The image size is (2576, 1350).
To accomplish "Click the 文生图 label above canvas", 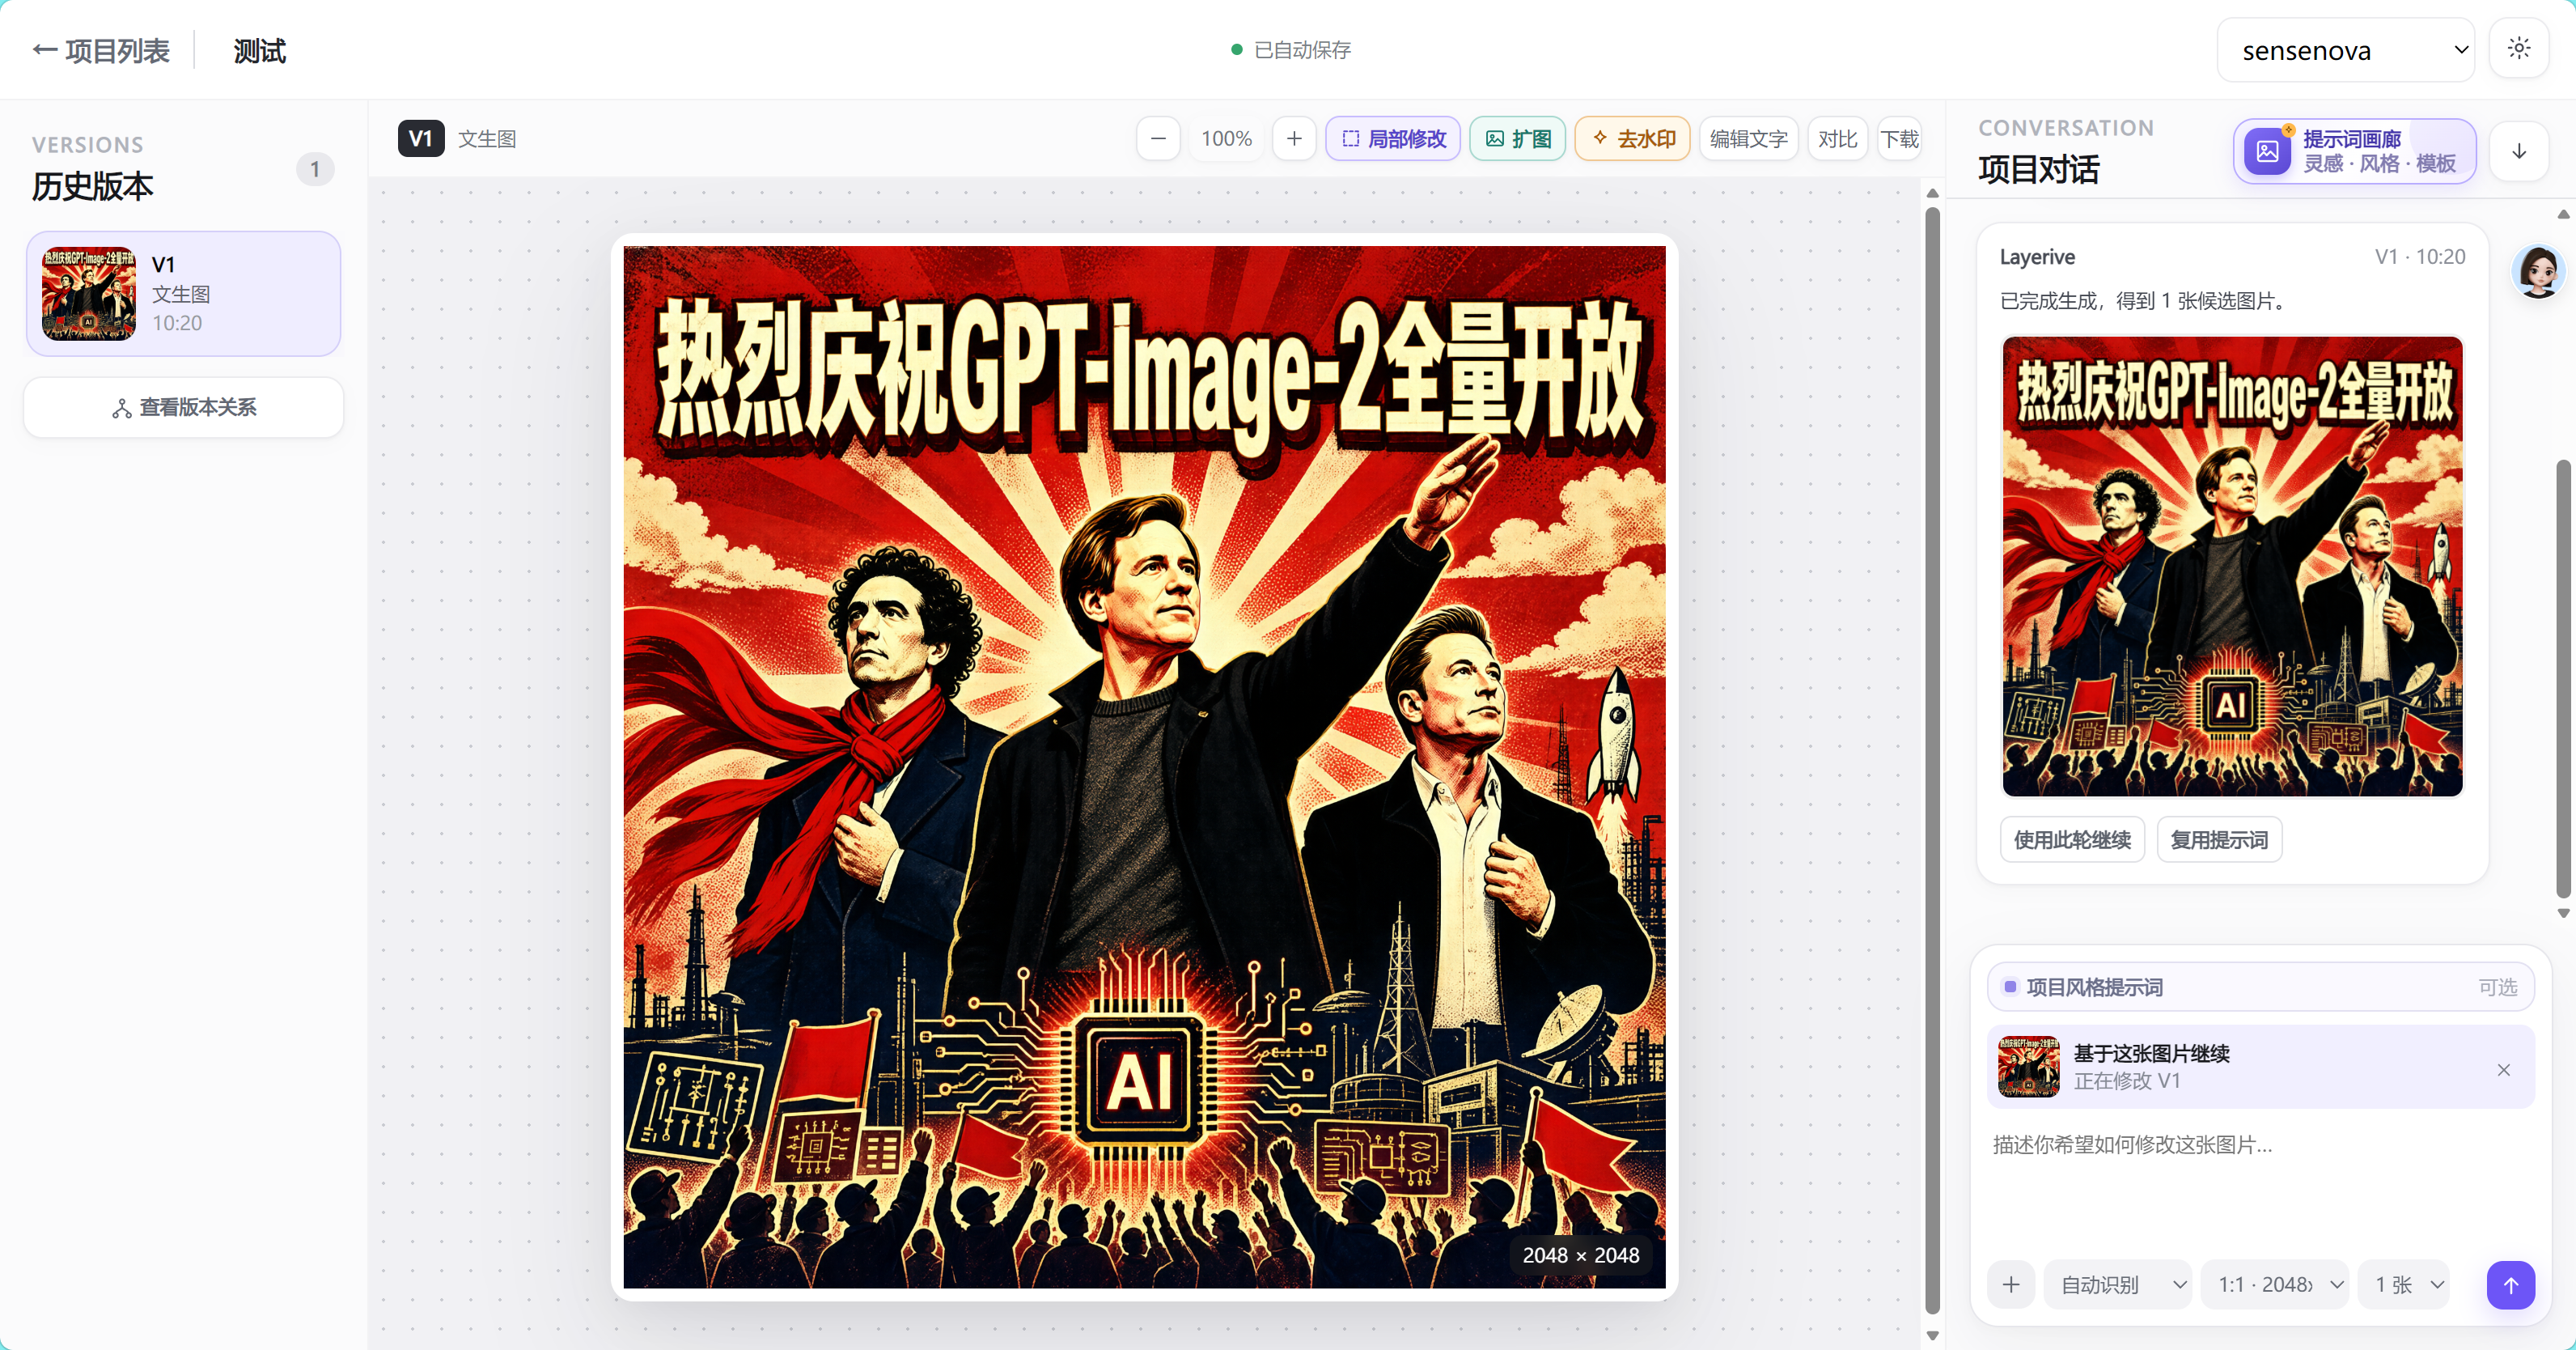I will click(487, 138).
